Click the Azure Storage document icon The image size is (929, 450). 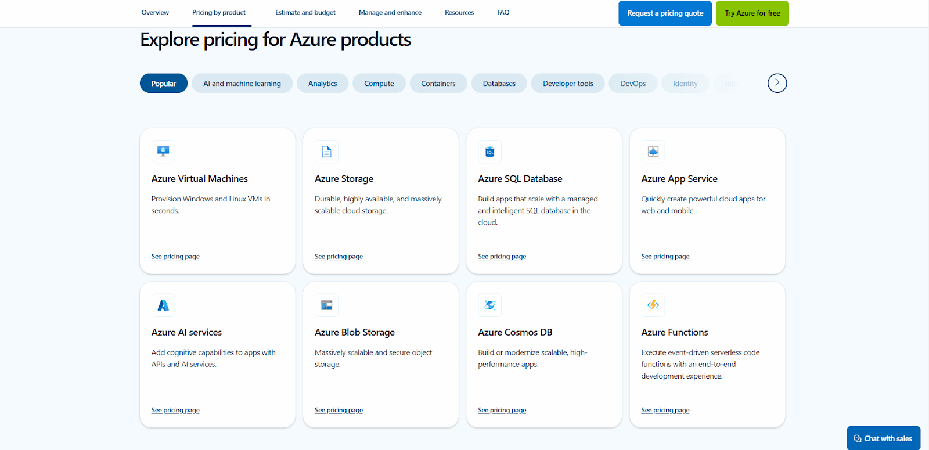326,152
